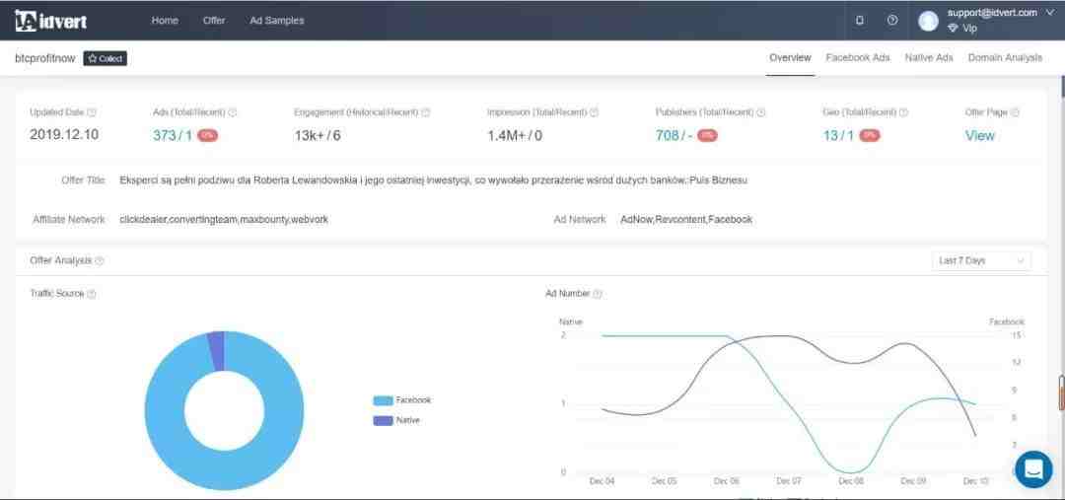Switch to the Native Ads tab
Viewport: 1065px width, 500px height.
pos(929,58)
